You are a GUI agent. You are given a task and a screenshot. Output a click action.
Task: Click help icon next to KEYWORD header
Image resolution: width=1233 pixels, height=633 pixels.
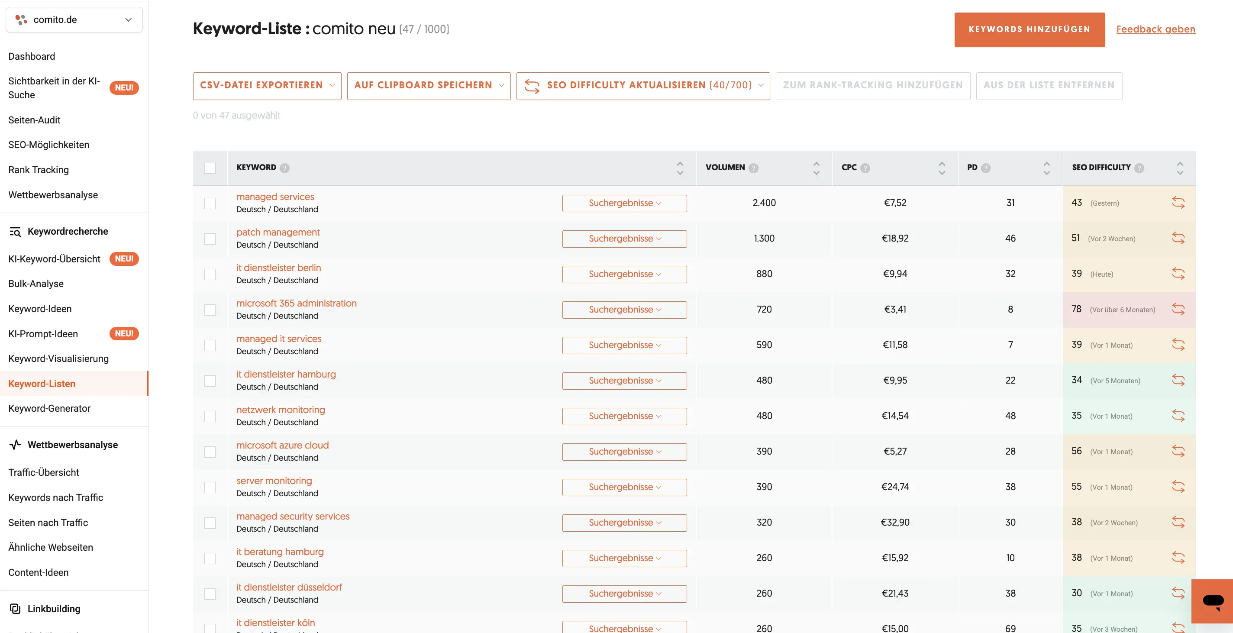pyautogui.click(x=285, y=168)
